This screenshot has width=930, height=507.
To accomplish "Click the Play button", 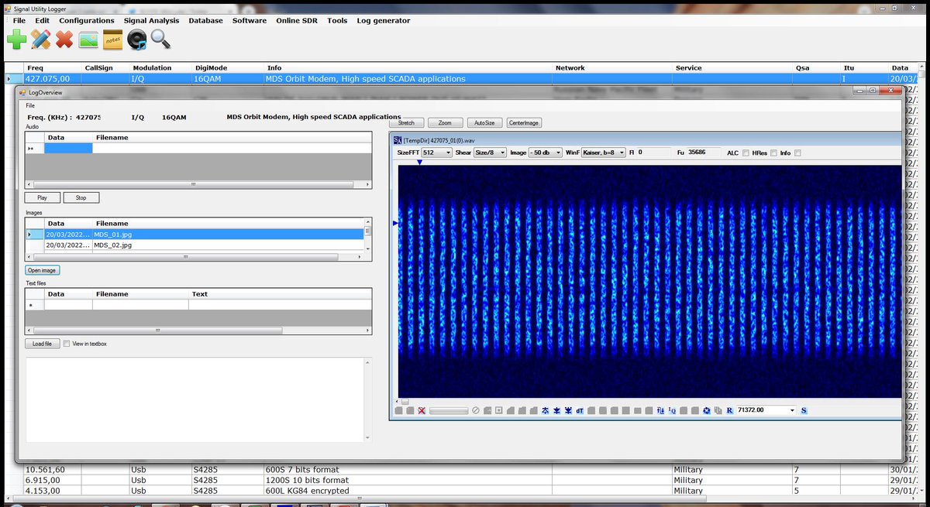I will 43,198.
